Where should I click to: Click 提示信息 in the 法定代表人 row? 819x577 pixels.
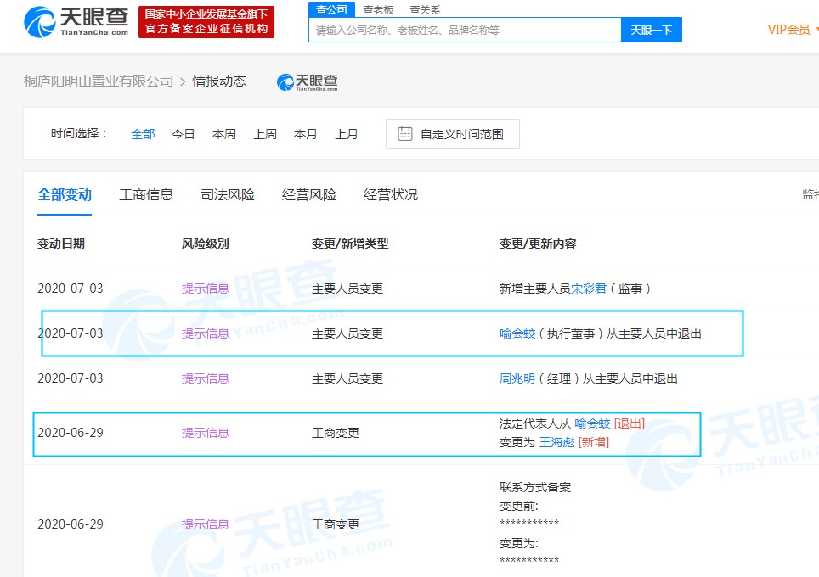(206, 433)
